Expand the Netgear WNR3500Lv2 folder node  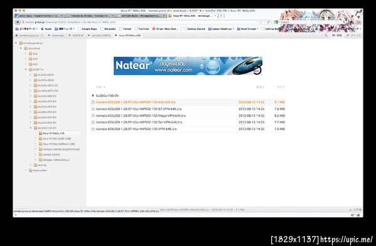(35, 160)
